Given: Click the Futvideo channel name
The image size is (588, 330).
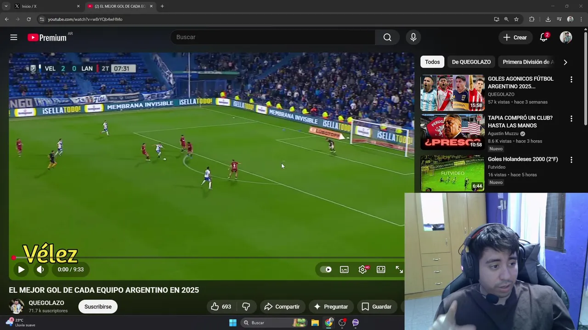Looking at the screenshot, I should 497,167.
